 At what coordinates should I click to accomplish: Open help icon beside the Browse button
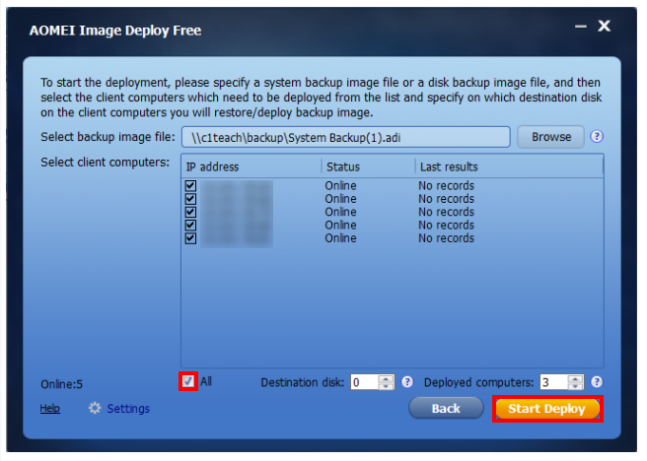[597, 137]
